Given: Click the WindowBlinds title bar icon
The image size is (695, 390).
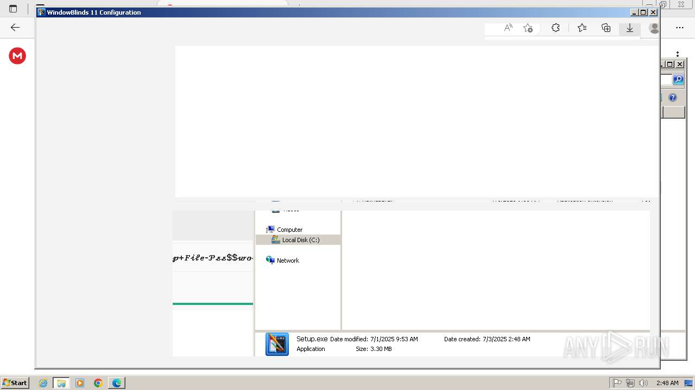Looking at the screenshot, I should pyautogui.click(x=41, y=12).
